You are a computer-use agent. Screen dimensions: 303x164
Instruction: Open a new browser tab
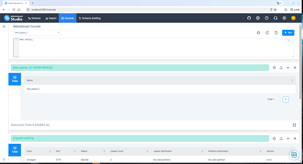coord(32,3)
